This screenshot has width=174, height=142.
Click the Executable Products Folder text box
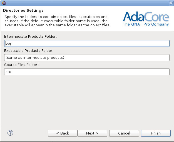[x=87, y=57]
